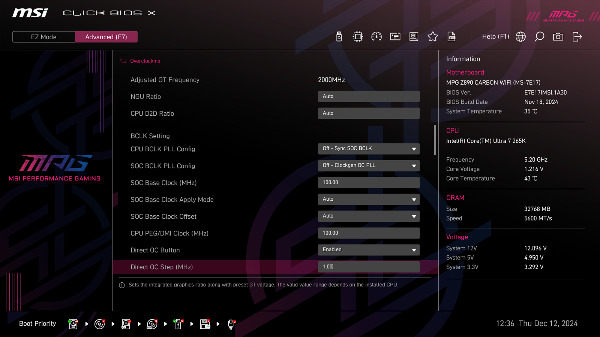Click the BCLK Setting section heading

(150, 136)
